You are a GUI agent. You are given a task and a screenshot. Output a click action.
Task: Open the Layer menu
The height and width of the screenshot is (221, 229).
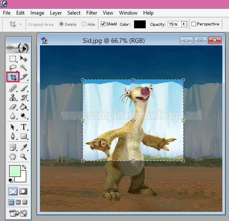tap(56, 13)
